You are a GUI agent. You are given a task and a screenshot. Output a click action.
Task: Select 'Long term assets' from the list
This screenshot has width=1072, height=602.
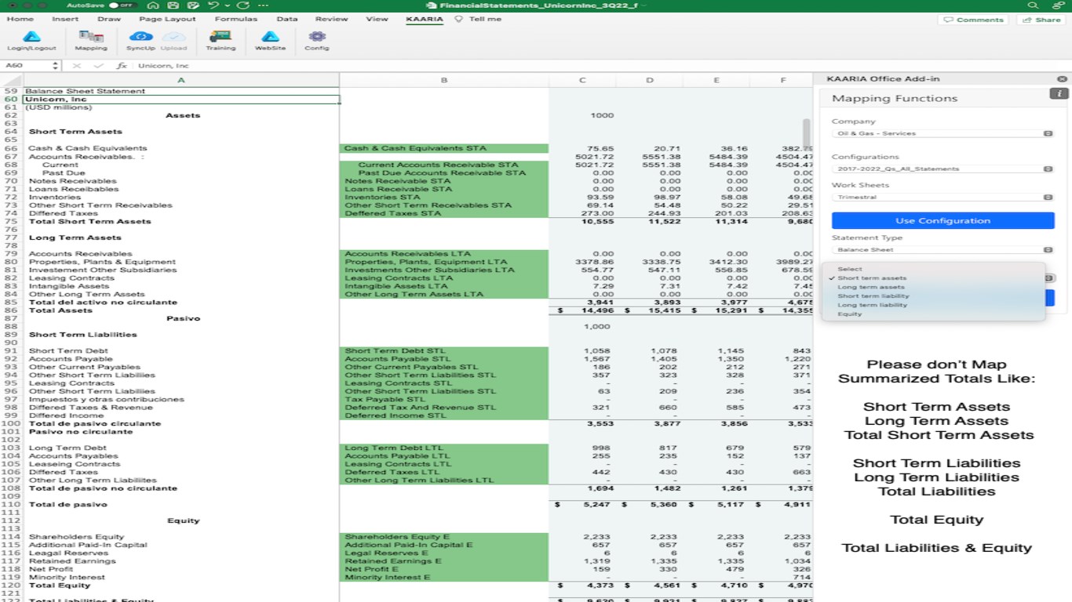click(x=871, y=287)
